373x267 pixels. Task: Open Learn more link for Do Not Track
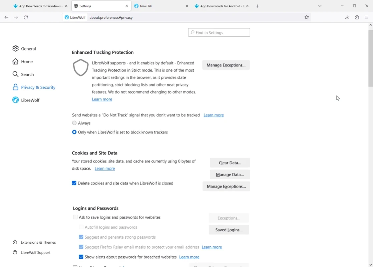coord(214,115)
